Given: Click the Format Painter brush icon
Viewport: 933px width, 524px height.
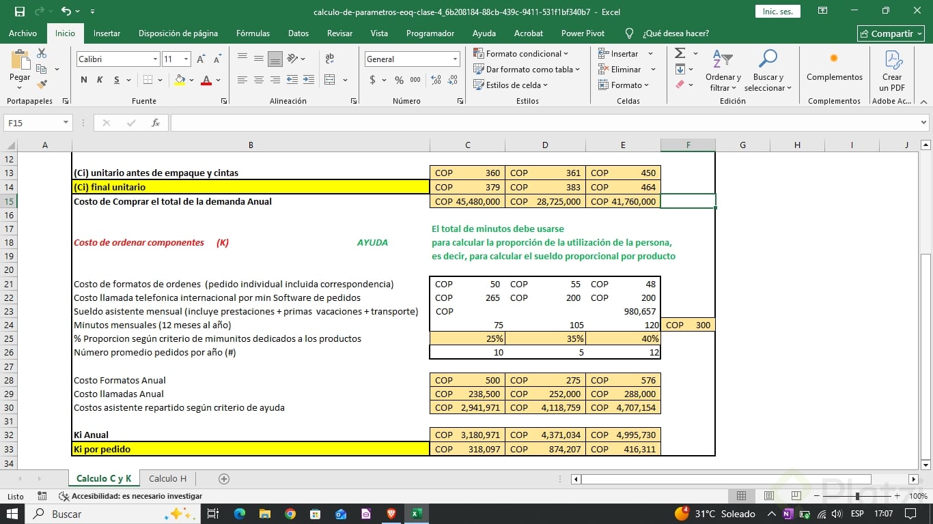Looking at the screenshot, I should pos(42,85).
